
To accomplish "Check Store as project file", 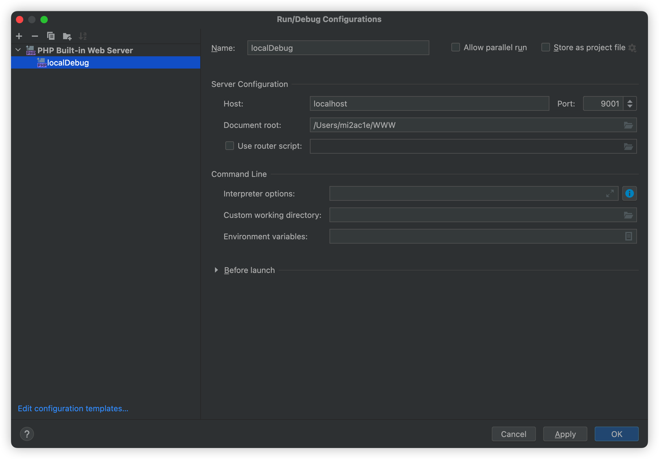I will pos(546,47).
